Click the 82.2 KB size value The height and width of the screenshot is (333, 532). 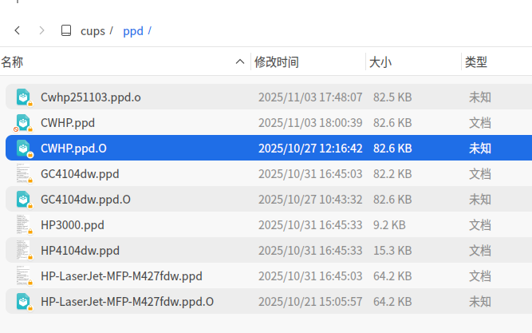click(392, 174)
